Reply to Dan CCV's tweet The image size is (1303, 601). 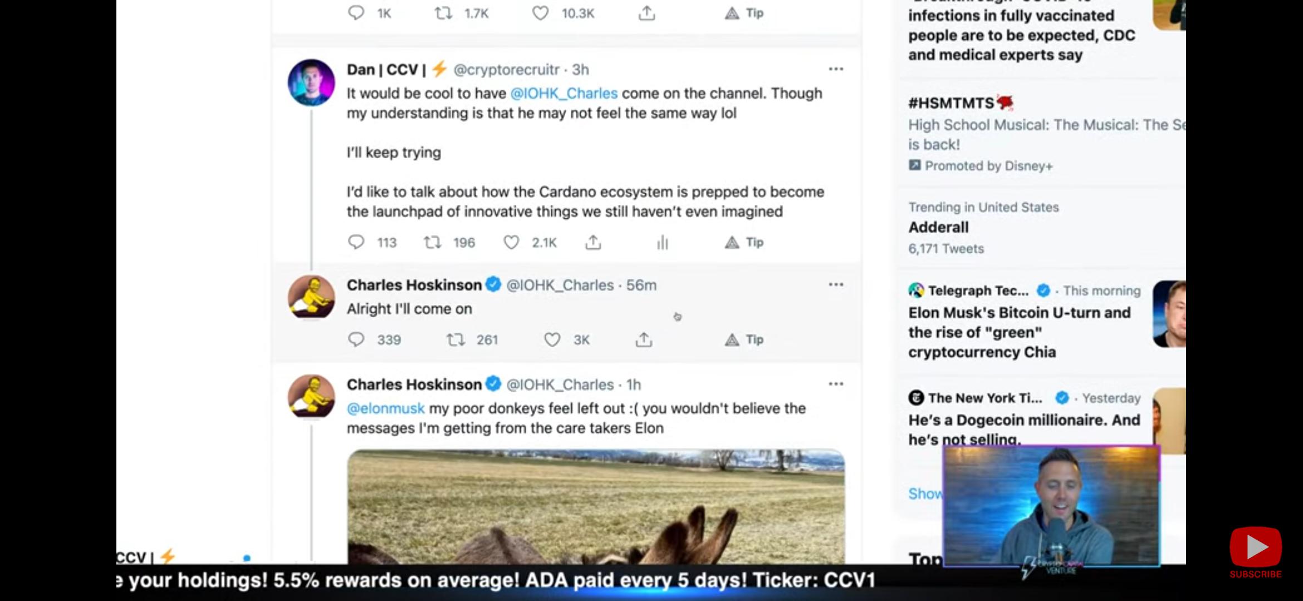(x=356, y=242)
